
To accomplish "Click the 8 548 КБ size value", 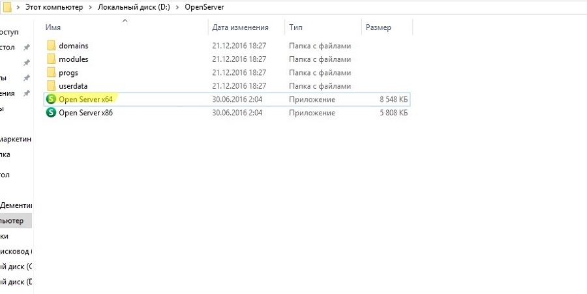I will click(x=393, y=100).
